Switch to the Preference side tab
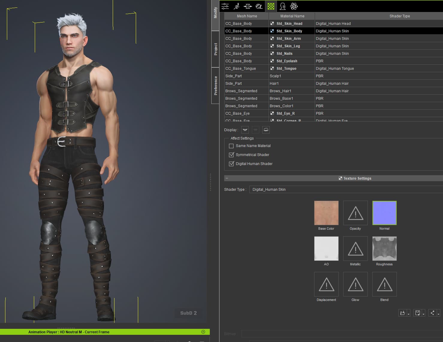Image resolution: width=443 pixels, height=342 pixels. pyautogui.click(x=215, y=86)
